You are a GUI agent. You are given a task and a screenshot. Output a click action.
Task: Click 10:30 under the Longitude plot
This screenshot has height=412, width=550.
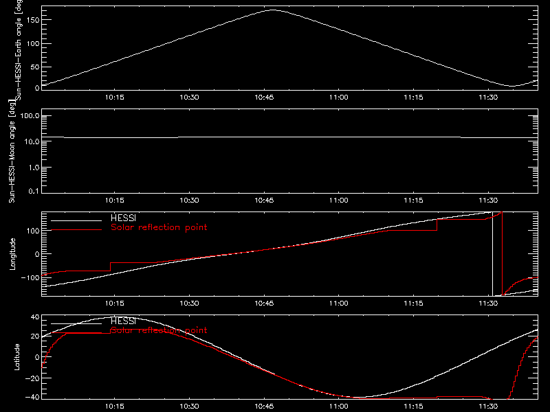coord(190,304)
